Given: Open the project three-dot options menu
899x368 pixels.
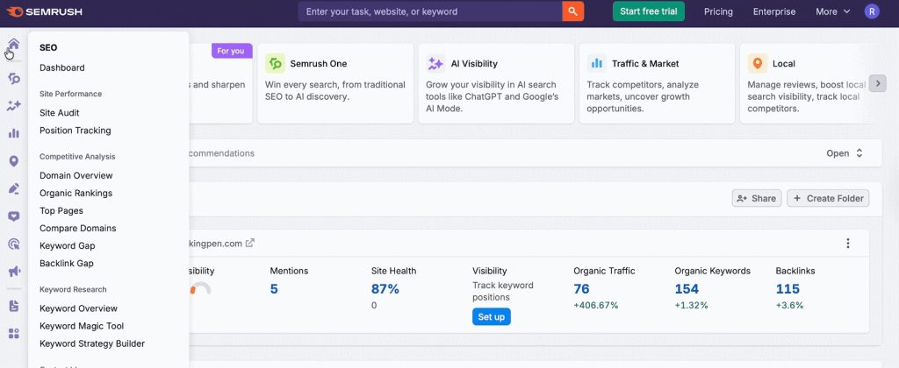Looking at the screenshot, I should pyautogui.click(x=847, y=244).
